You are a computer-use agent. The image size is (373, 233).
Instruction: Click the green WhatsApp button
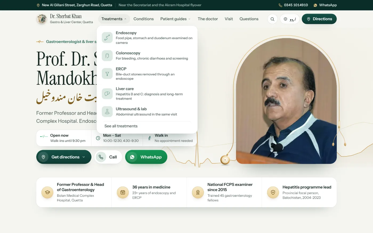point(146,157)
